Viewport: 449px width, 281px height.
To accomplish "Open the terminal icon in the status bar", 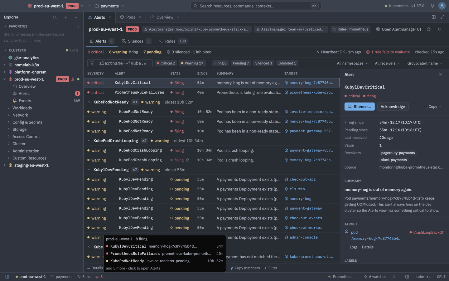I will pyautogui.click(x=394, y=277).
